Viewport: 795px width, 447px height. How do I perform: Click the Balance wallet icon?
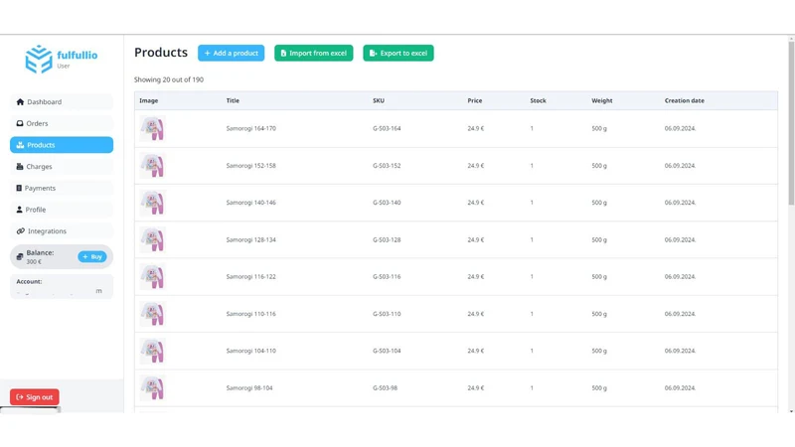tap(20, 257)
